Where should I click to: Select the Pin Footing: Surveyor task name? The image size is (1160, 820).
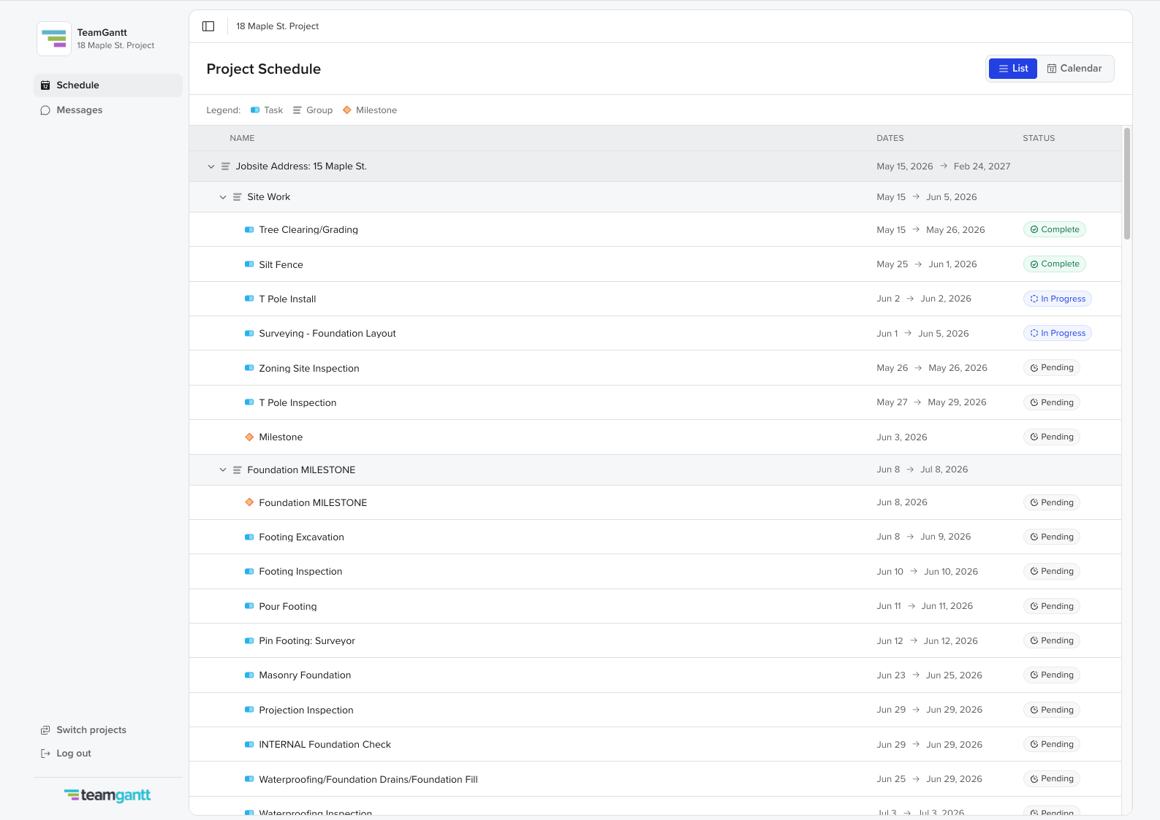pos(307,641)
